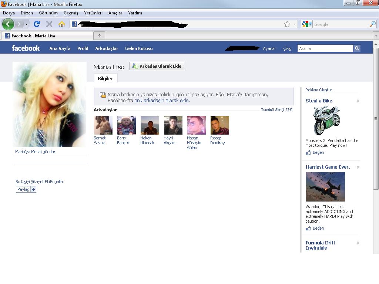Open the Yer İmleri menu
This screenshot has width=379, height=284.
tap(93, 13)
